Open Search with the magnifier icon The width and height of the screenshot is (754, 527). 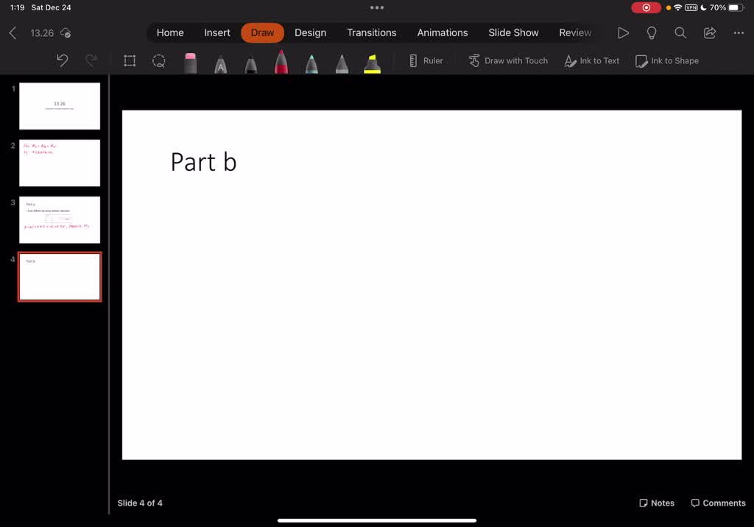click(x=680, y=33)
